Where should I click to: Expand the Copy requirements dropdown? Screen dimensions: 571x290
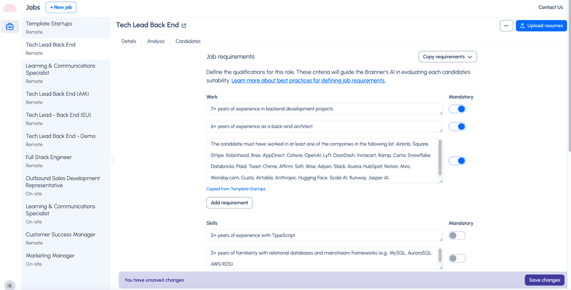(448, 57)
